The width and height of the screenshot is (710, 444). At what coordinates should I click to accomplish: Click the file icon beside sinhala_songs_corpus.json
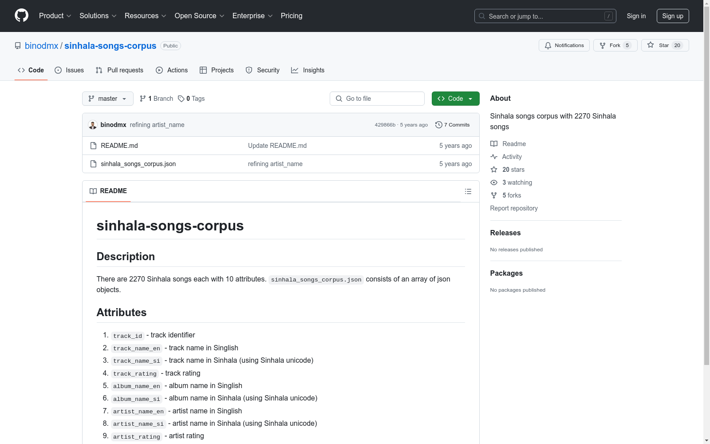[93, 164]
